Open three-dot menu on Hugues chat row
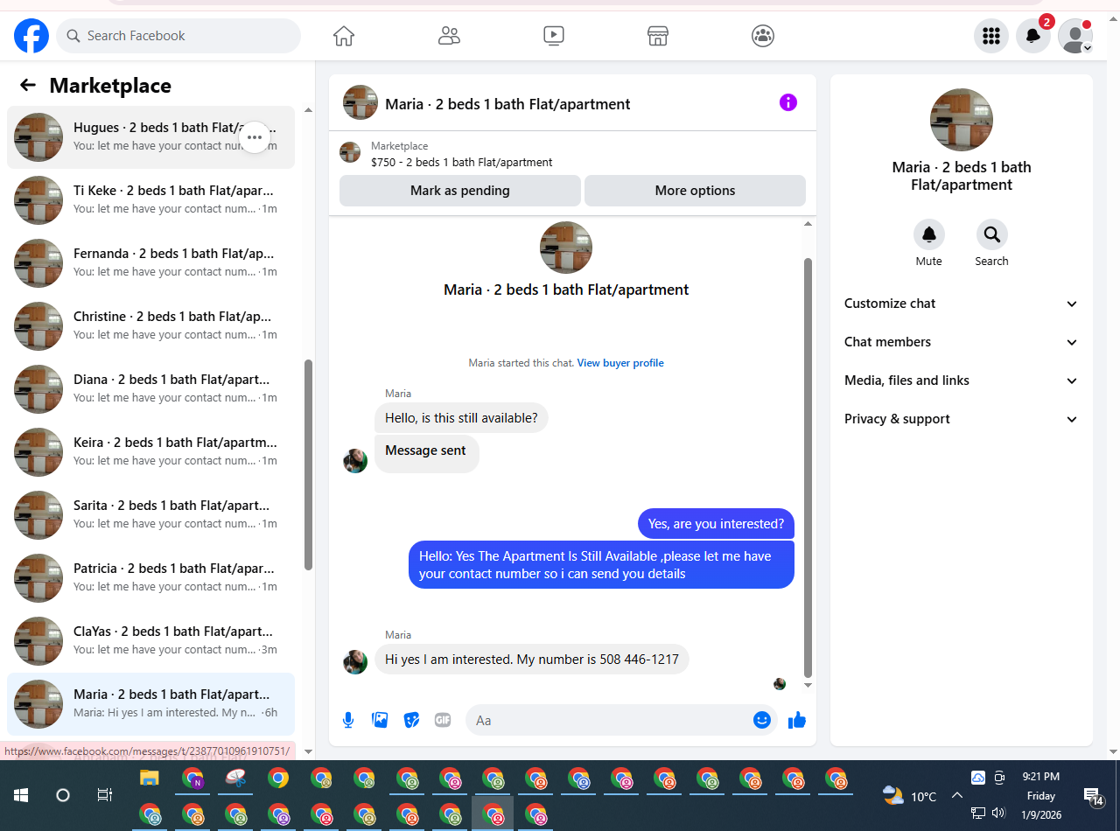Image resolution: width=1120 pixels, height=831 pixels. point(255,137)
